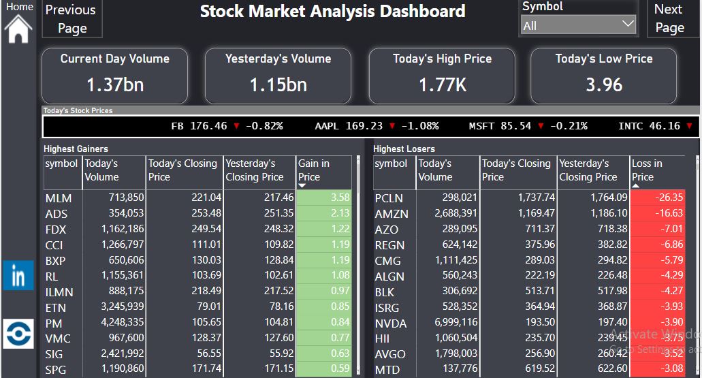
Task: Sort Highest Losers by symbol column header
Action: pyautogui.click(x=394, y=172)
